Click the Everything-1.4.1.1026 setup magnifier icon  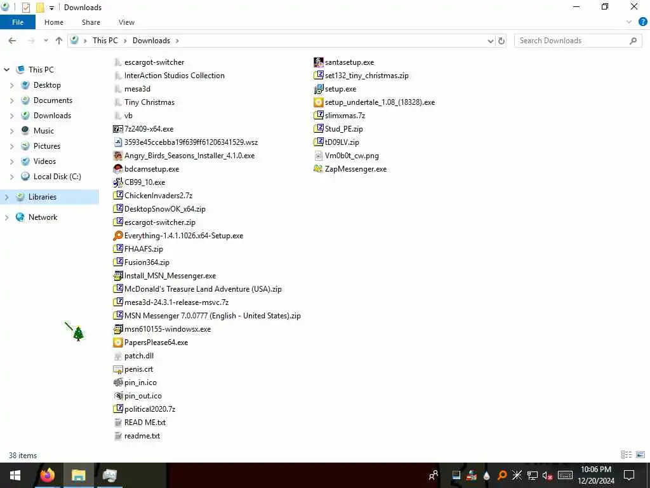pos(117,236)
